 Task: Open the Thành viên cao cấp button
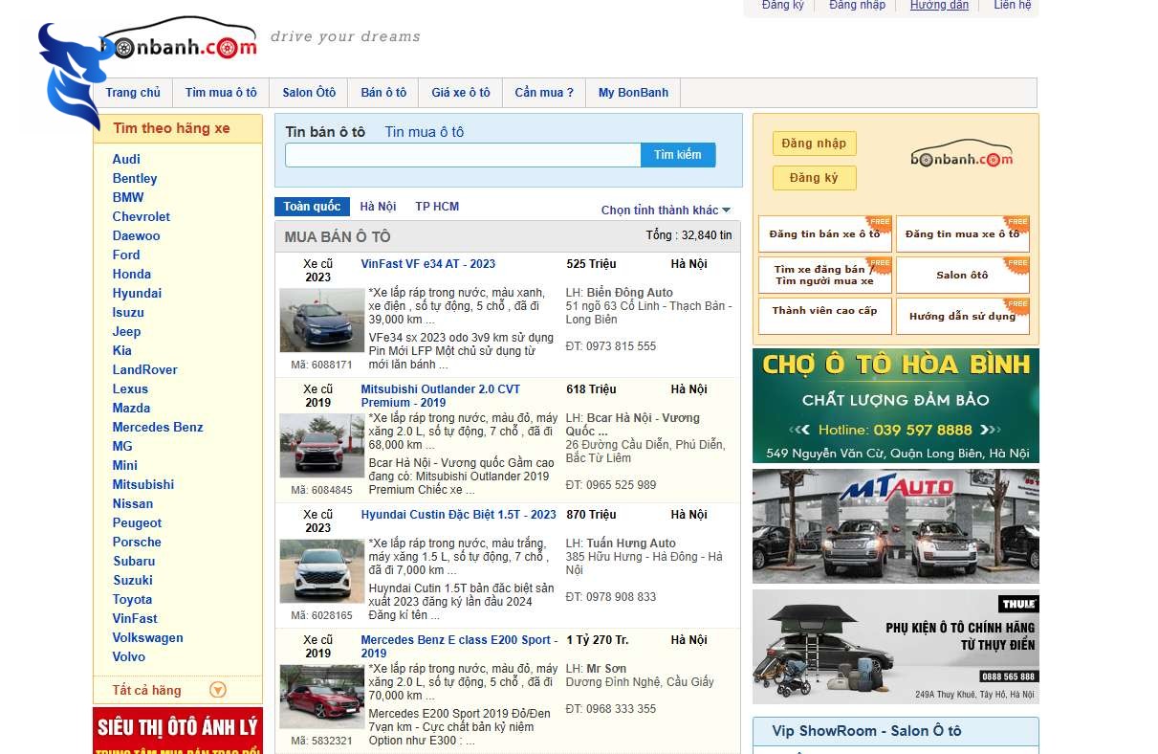tap(824, 316)
